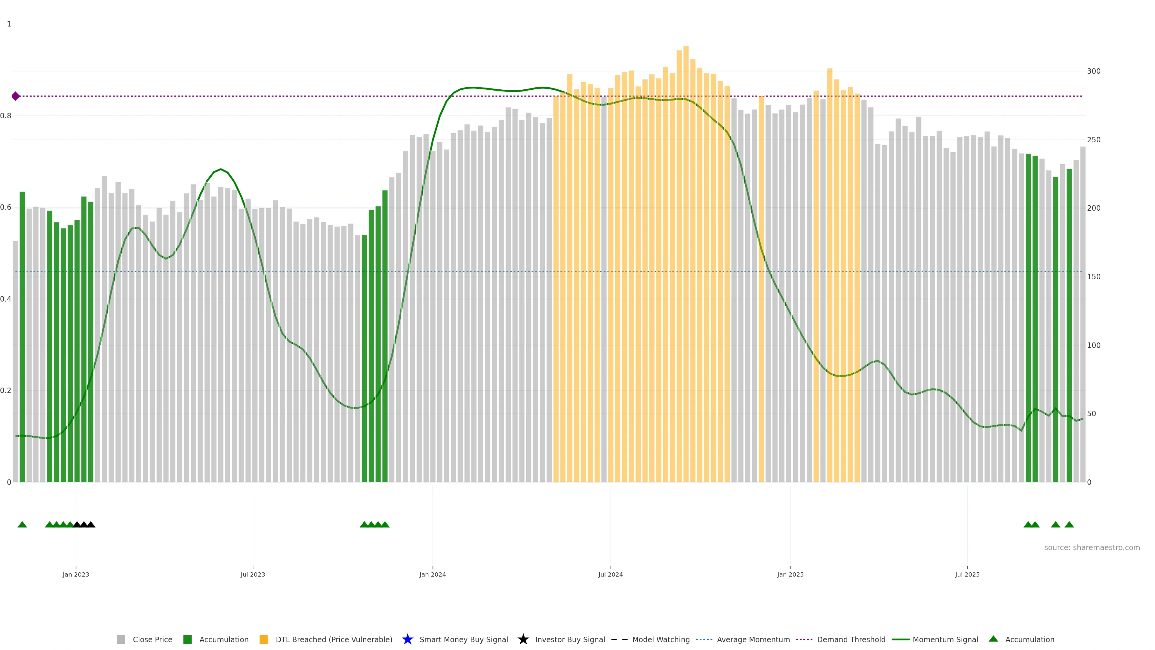Click the green Accumulation square swatch
This screenshot has height=650, width=1155.
(187, 640)
